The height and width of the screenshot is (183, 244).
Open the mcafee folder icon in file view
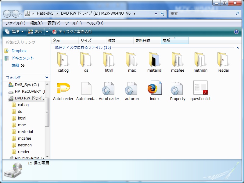[178, 60]
